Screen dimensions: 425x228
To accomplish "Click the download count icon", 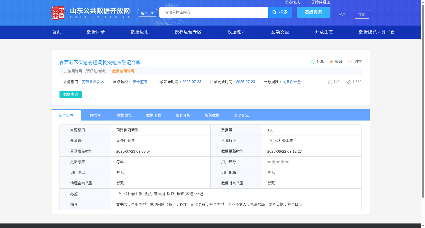I will coord(330,82).
